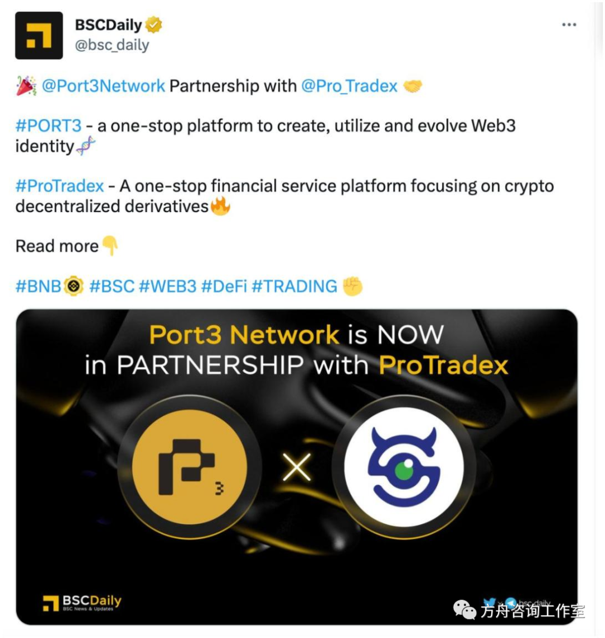Click the BSCDaily logo in the banner's corner
605x638 pixels.
pyautogui.click(x=82, y=603)
